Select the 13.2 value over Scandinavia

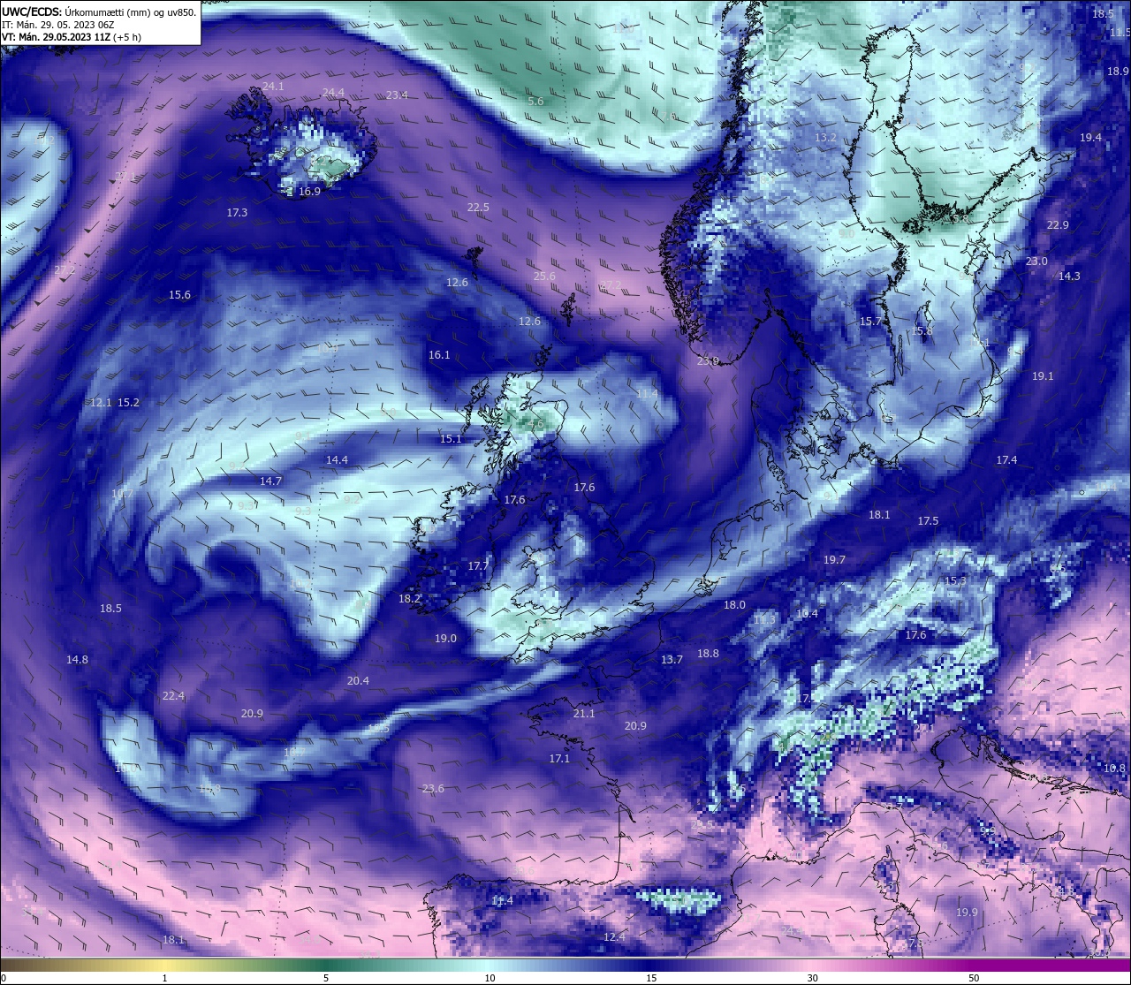[825, 138]
